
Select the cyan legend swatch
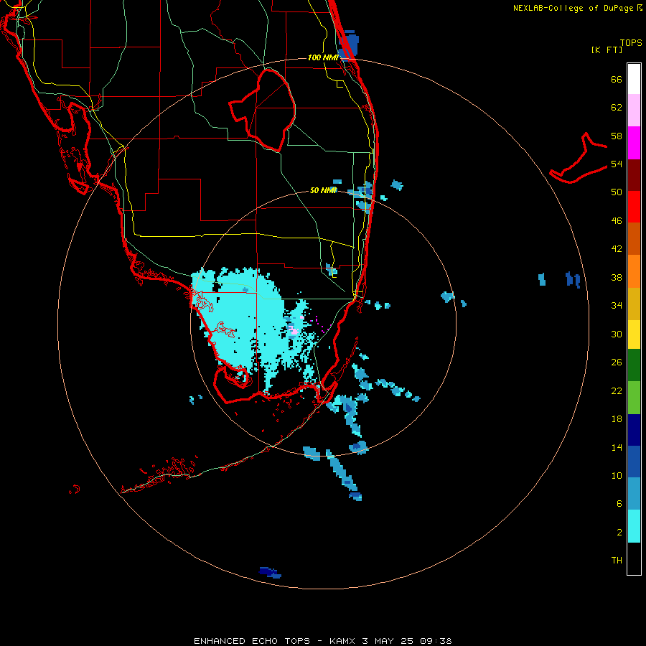tap(634, 526)
